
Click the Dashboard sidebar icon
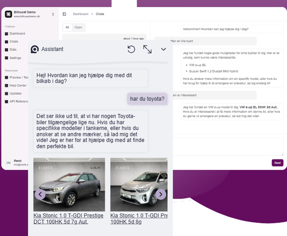(6, 34)
